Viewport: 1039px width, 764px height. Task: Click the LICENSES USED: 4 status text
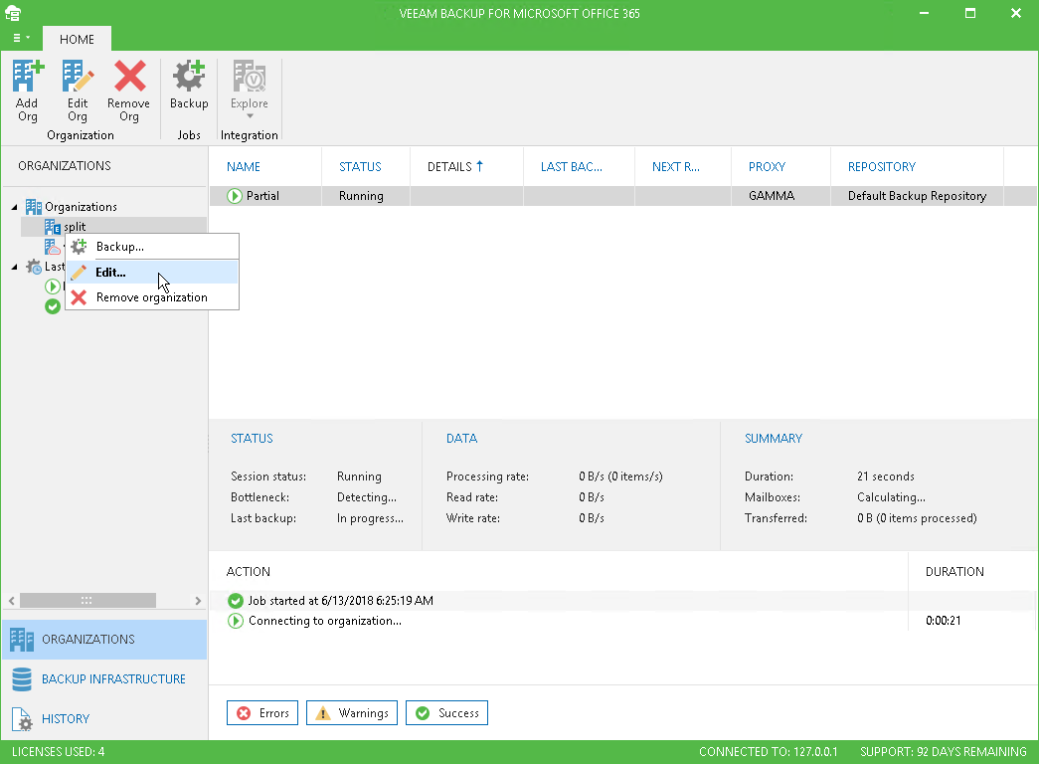point(59,751)
